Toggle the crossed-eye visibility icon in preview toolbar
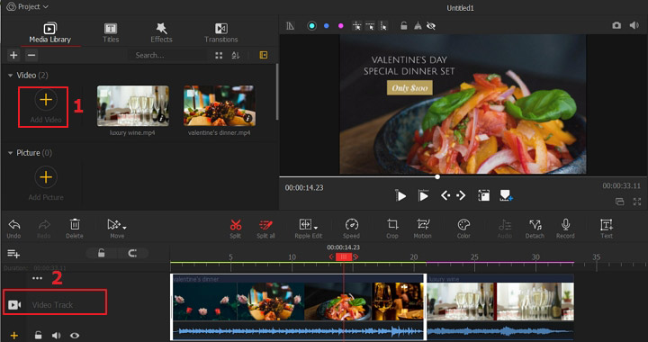648x342 pixels. (431, 26)
